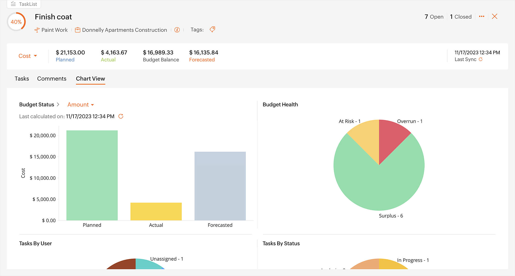The image size is (515, 276).
Task: Click the TaskList icon at top left
Action: coord(13,4)
